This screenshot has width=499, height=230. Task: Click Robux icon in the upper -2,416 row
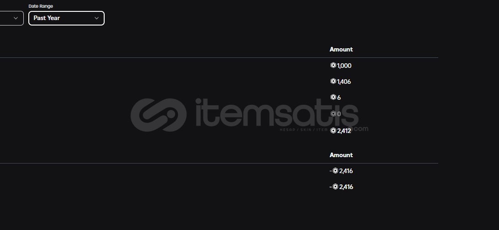335,171
